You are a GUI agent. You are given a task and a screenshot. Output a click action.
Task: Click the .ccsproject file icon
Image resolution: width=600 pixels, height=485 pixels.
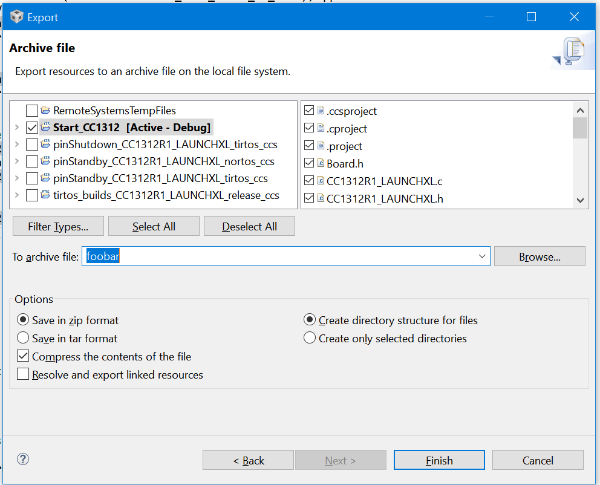pyautogui.click(x=321, y=111)
